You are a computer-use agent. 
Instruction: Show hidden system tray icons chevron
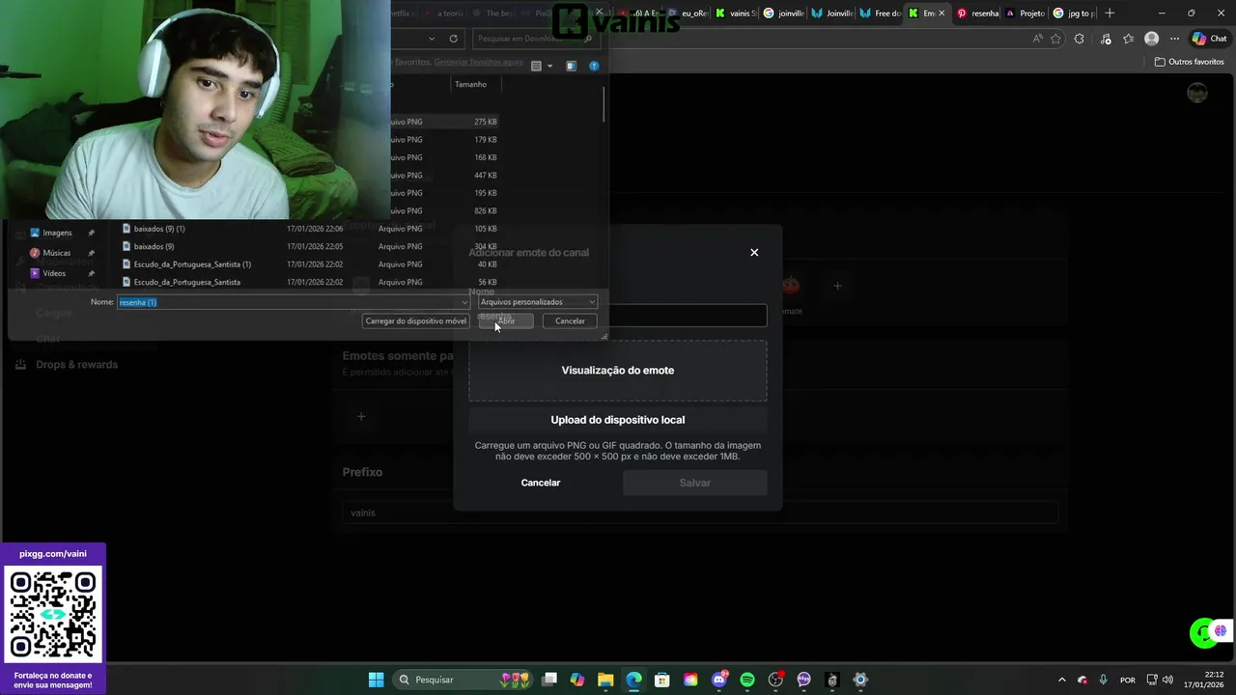1062,680
